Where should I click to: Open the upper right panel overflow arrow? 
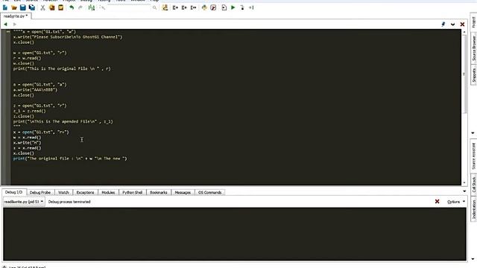(473, 133)
